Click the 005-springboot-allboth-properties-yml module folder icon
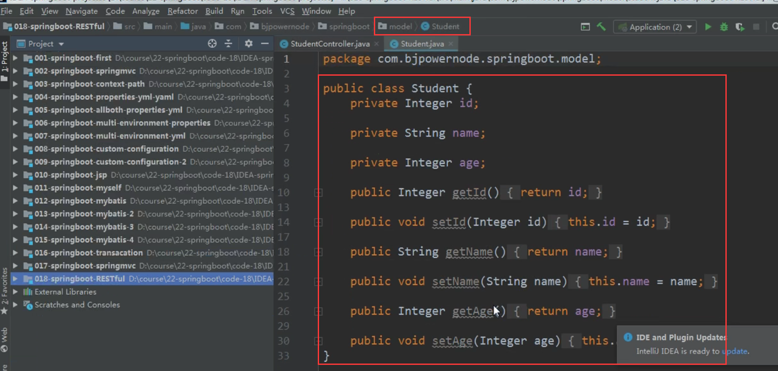Image resolution: width=778 pixels, height=371 pixels. click(28, 110)
